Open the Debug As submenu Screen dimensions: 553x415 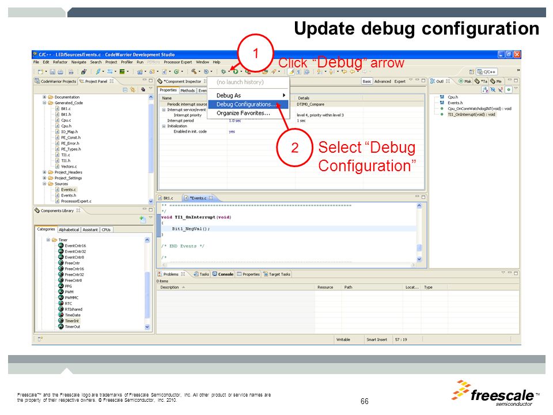pyautogui.click(x=248, y=95)
